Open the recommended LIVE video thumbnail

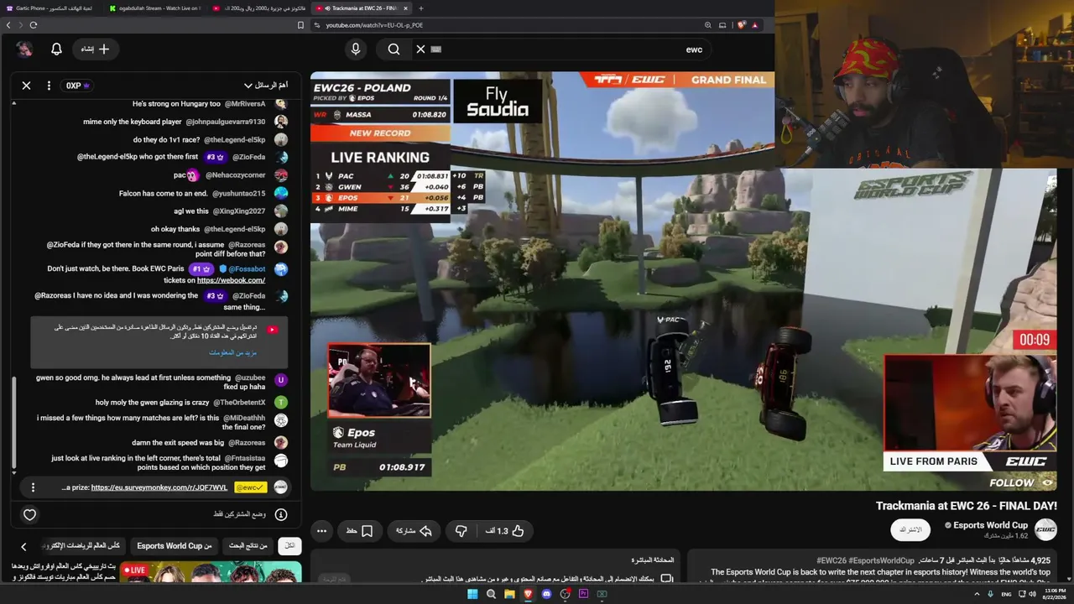(x=211, y=572)
